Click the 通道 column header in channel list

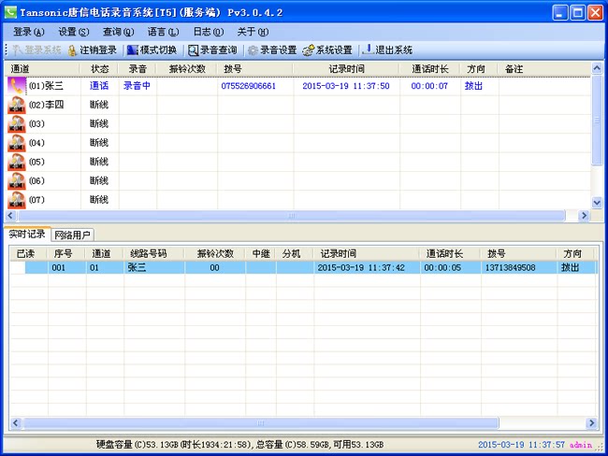pos(43,68)
